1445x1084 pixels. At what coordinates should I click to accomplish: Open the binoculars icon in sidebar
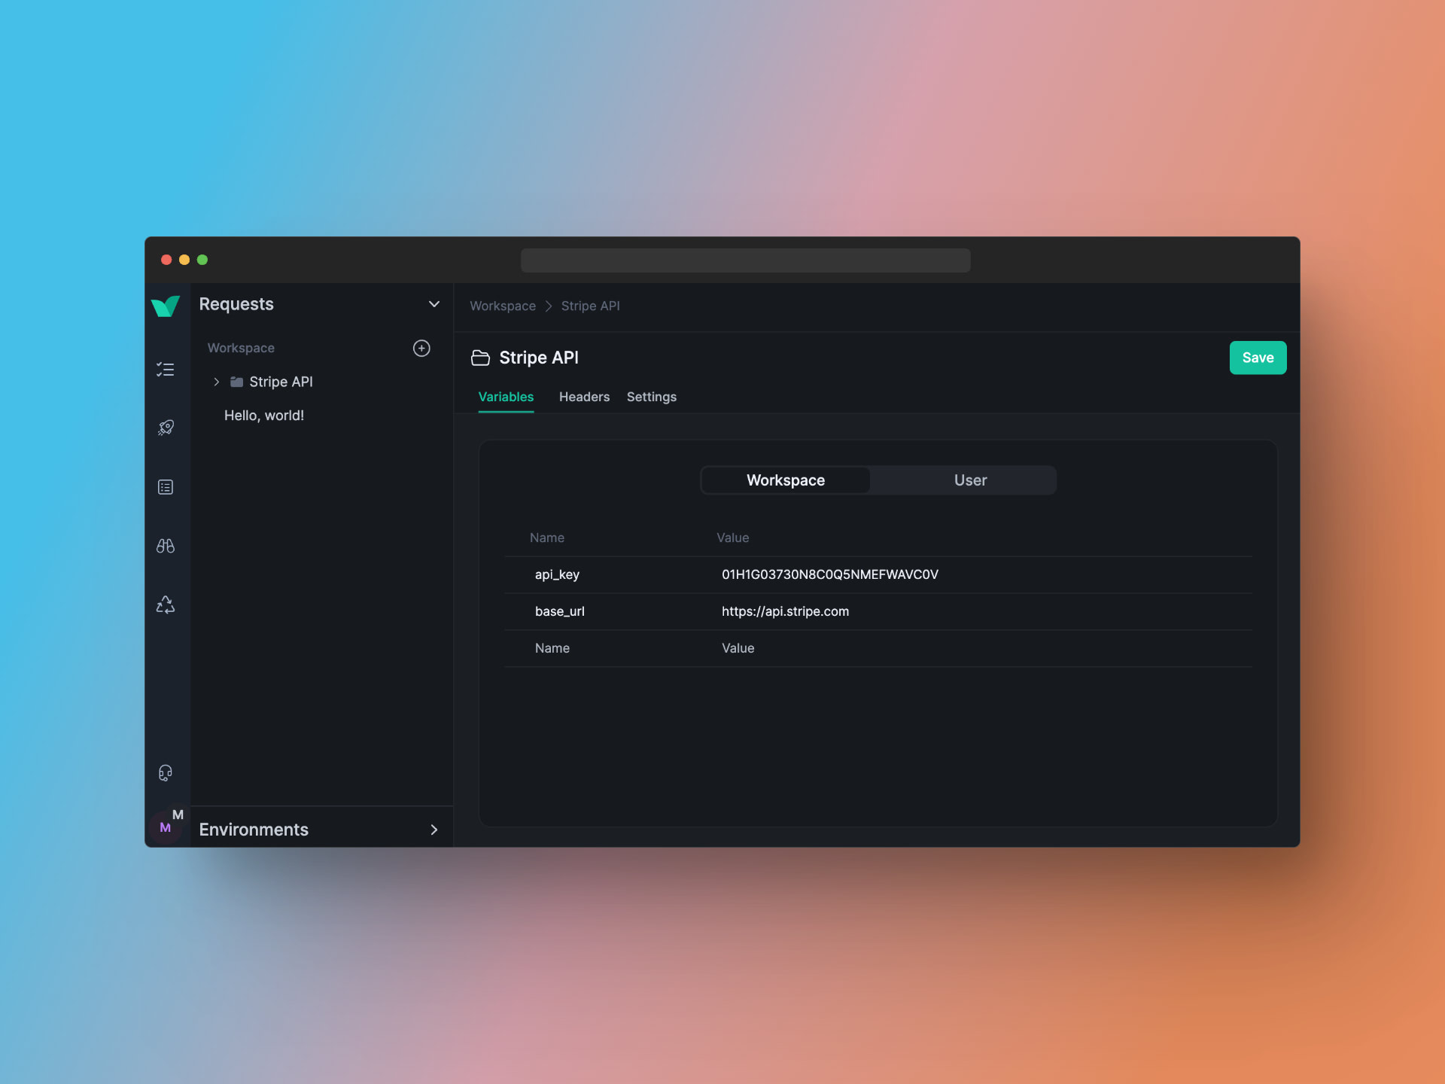coord(166,546)
